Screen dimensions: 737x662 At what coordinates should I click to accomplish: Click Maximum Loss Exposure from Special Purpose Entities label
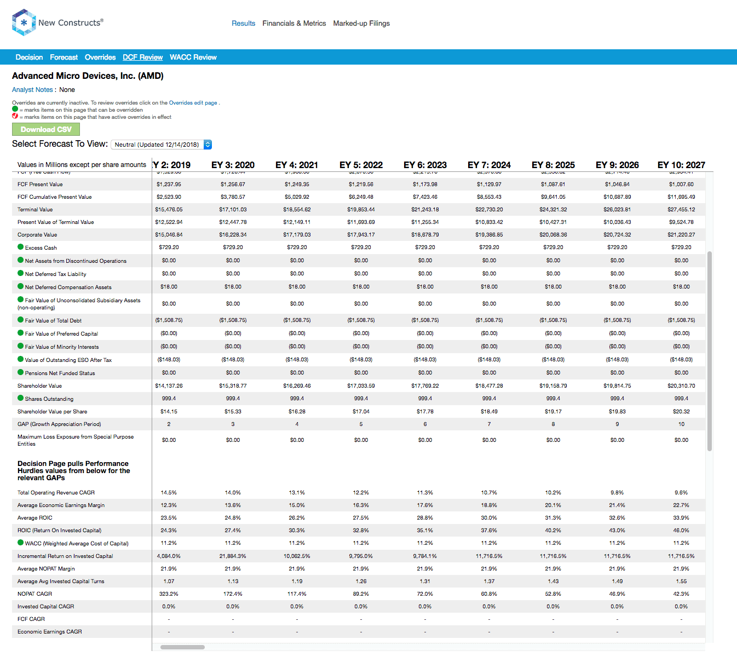click(x=76, y=440)
